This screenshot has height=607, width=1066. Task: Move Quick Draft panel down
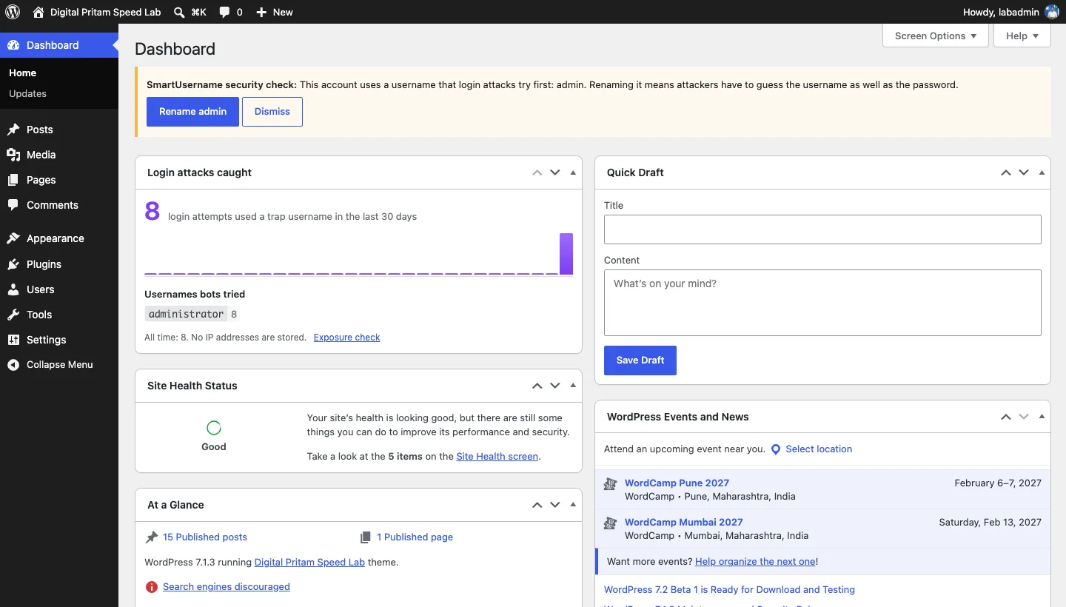1024,172
